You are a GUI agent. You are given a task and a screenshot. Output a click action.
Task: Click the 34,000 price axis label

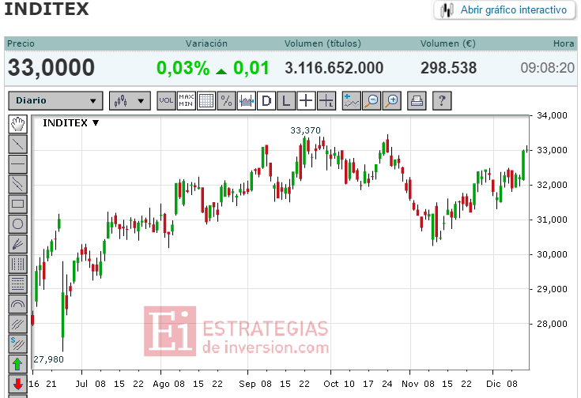(552, 115)
